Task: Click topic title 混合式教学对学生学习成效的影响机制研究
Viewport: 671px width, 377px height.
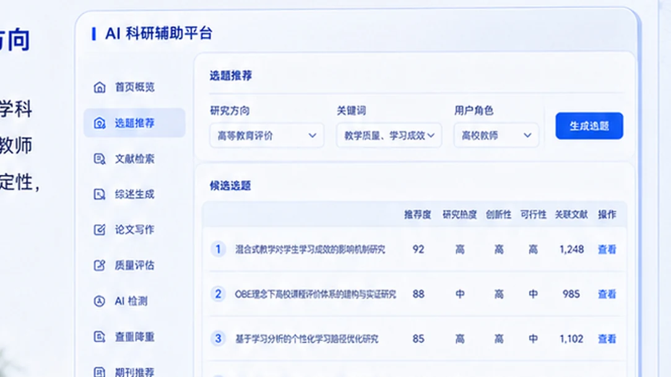Action: (x=310, y=249)
